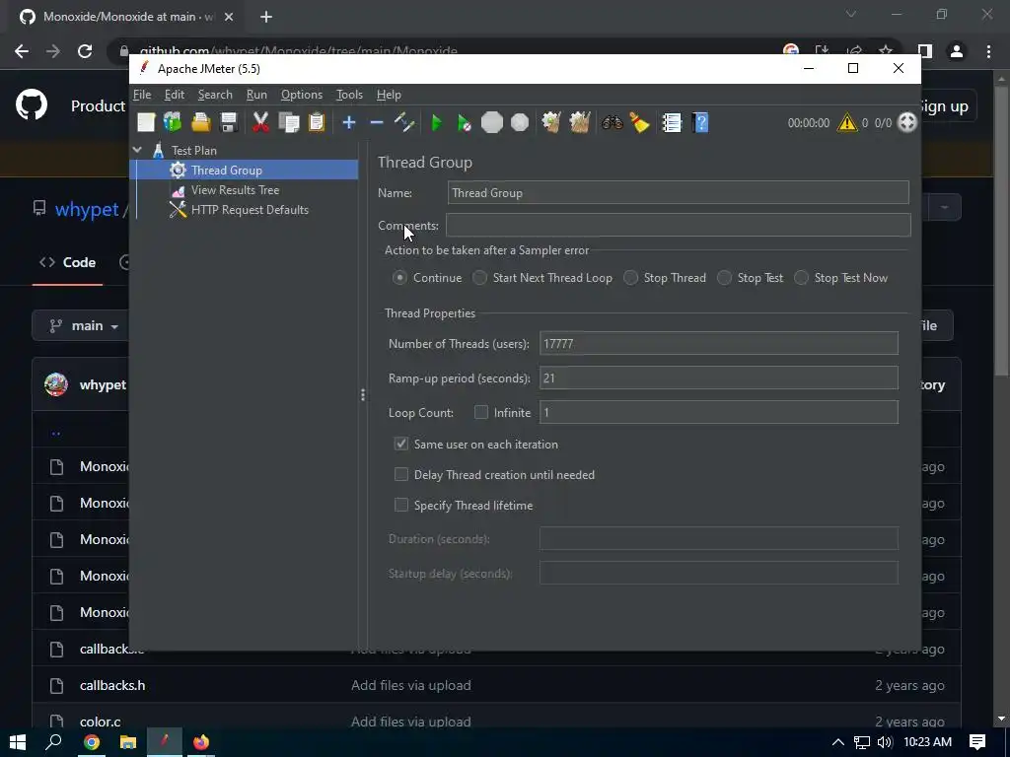Open the Tools menu

pyautogui.click(x=349, y=95)
